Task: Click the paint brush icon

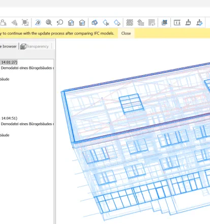Action: click(188, 22)
